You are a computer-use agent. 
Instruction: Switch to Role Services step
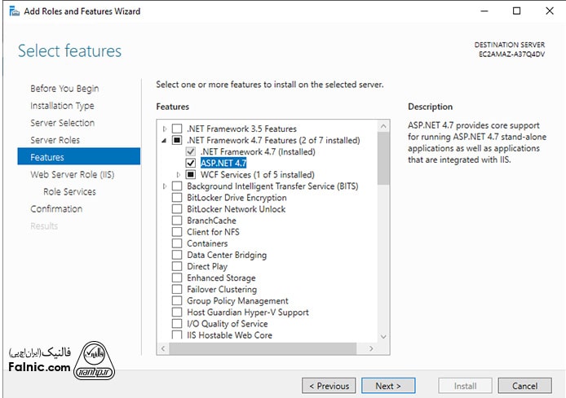[69, 191]
